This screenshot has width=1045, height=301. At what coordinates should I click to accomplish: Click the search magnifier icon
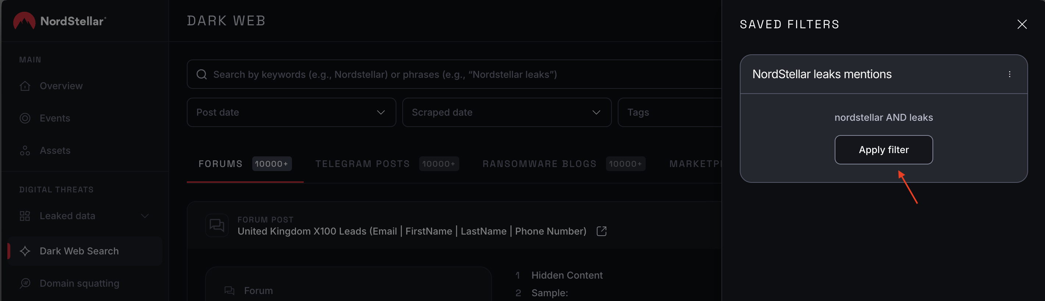201,75
